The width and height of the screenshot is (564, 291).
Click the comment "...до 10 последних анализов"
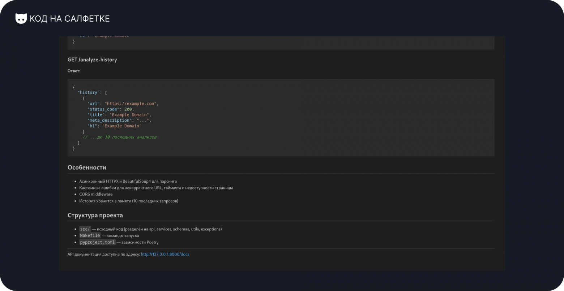tap(120, 137)
